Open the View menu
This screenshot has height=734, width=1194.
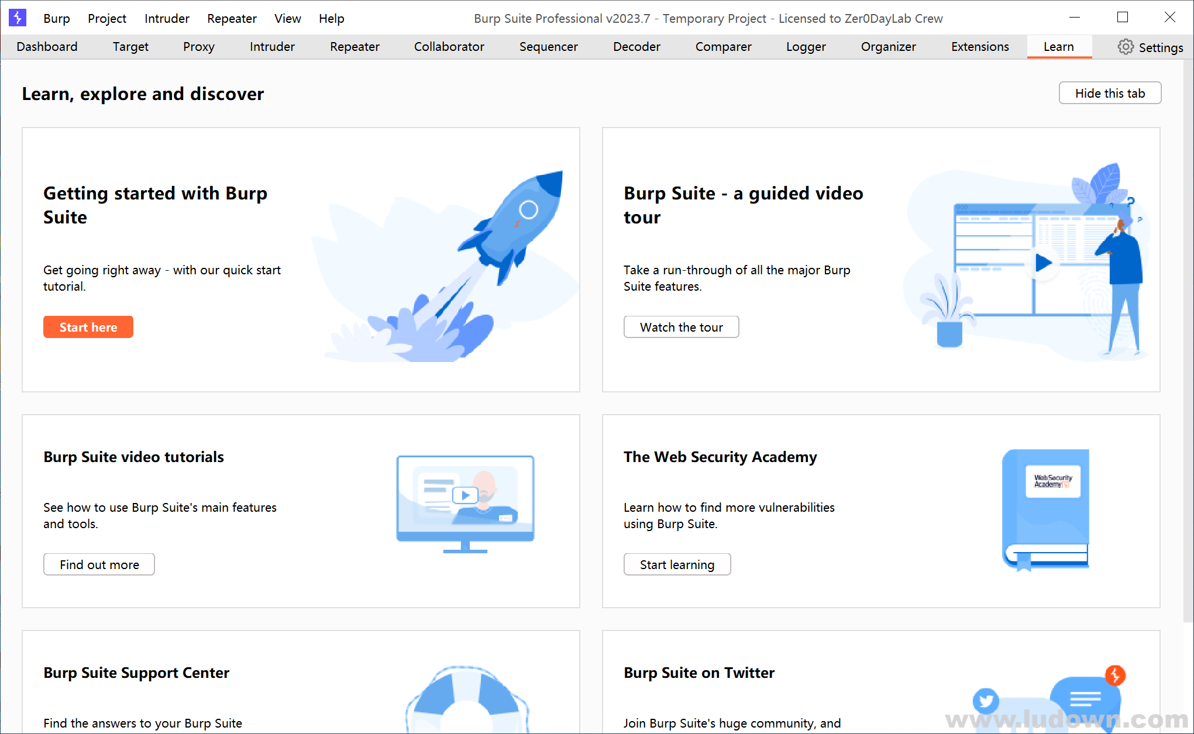(x=288, y=18)
